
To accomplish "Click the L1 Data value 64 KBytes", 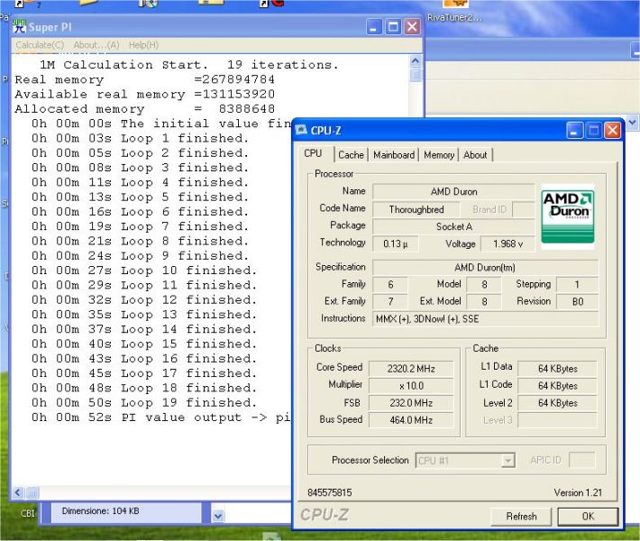I will click(558, 369).
